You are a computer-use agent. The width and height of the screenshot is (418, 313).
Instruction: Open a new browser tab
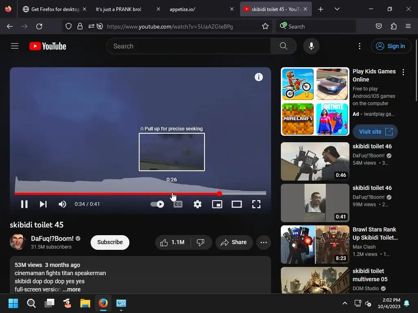click(x=321, y=9)
